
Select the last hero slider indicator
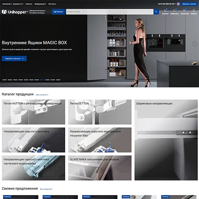click(58, 80)
